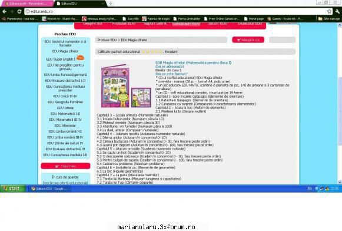This screenshot has height=231, width=342.
Task: Click the large EDU Magia cifrelor product image
Action: tap(115, 85)
